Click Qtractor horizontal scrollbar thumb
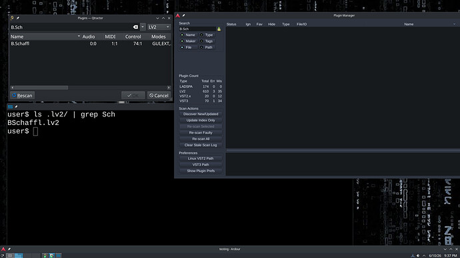The image size is (460, 258). coord(41,88)
